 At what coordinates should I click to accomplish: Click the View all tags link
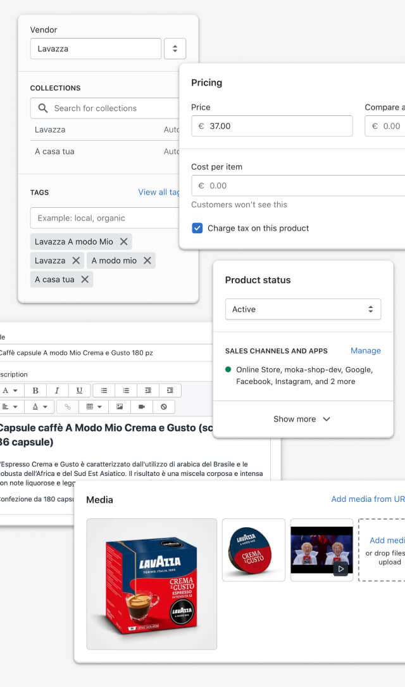(x=159, y=192)
